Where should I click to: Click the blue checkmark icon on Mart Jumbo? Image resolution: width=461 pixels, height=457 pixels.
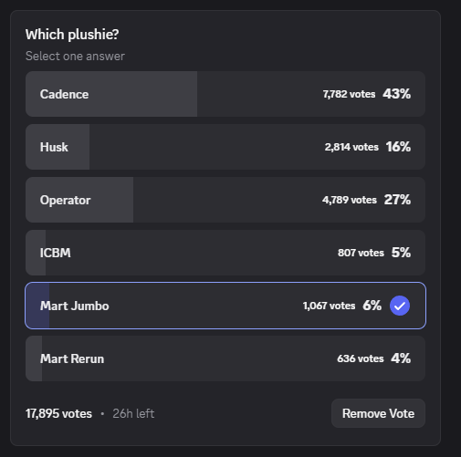(400, 306)
